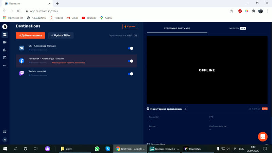Select the Twitch – mahiki row
Viewport: 272px width, 153px height.
click(76, 73)
